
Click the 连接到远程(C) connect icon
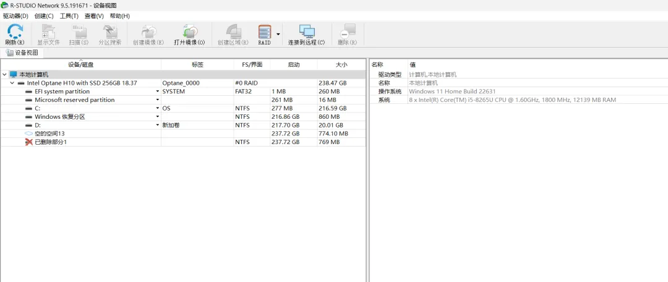(x=306, y=32)
